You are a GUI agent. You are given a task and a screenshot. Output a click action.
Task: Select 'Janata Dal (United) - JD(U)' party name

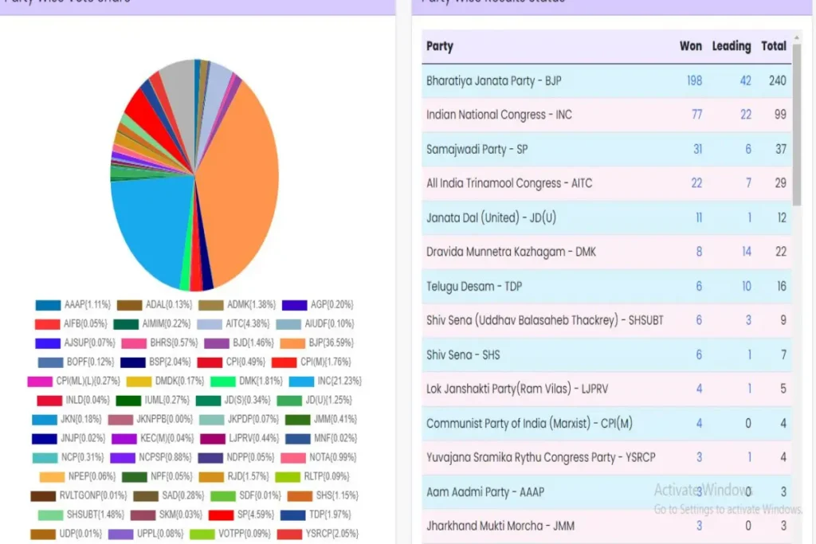point(491,217)
